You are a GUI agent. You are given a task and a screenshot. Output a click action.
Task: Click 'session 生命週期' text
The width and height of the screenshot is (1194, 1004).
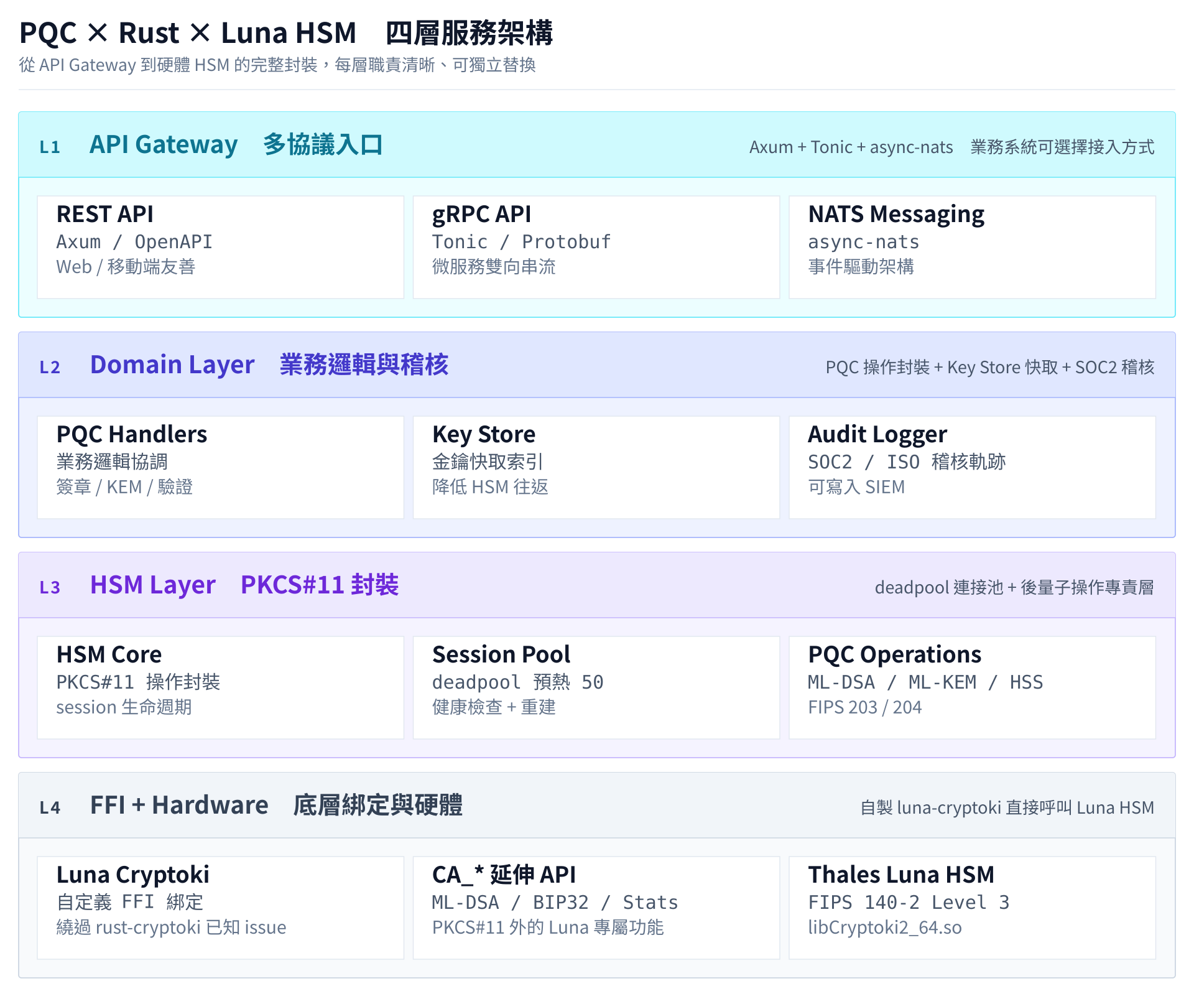pyautogui.click(x=124, y=707)
